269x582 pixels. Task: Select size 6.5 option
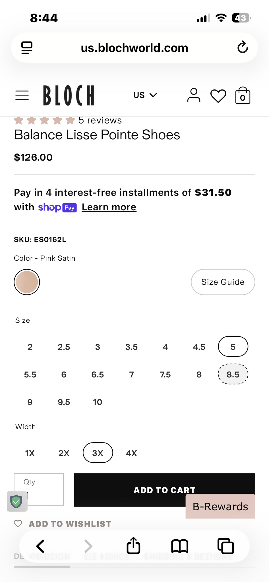98,375
